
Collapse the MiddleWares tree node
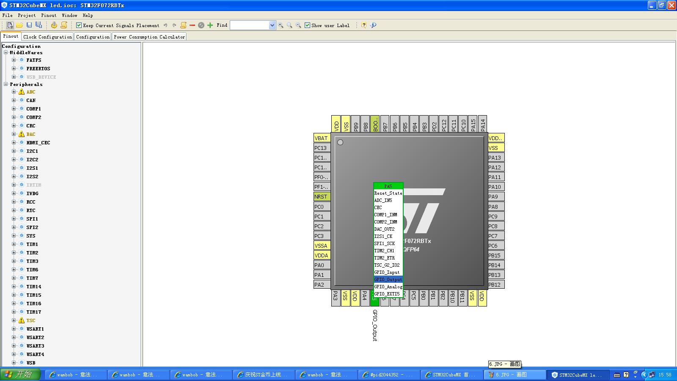(6, 52)
